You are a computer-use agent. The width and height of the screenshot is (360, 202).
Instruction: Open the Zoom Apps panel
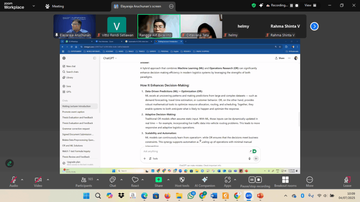pyautogui.click(x=227, y=182)
